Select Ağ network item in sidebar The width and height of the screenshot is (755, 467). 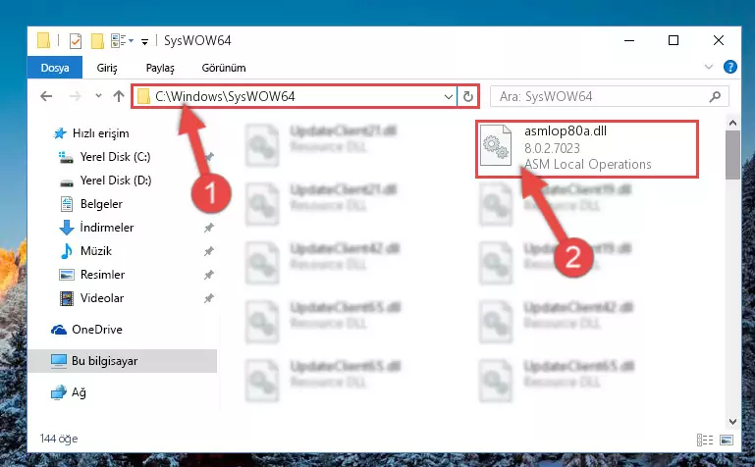pos(79,392)
